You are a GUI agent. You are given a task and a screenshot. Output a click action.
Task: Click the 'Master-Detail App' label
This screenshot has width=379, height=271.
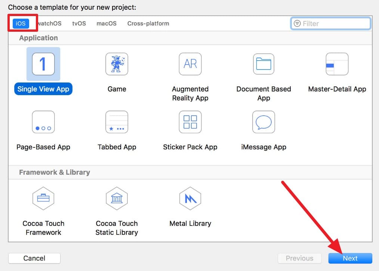337,89
